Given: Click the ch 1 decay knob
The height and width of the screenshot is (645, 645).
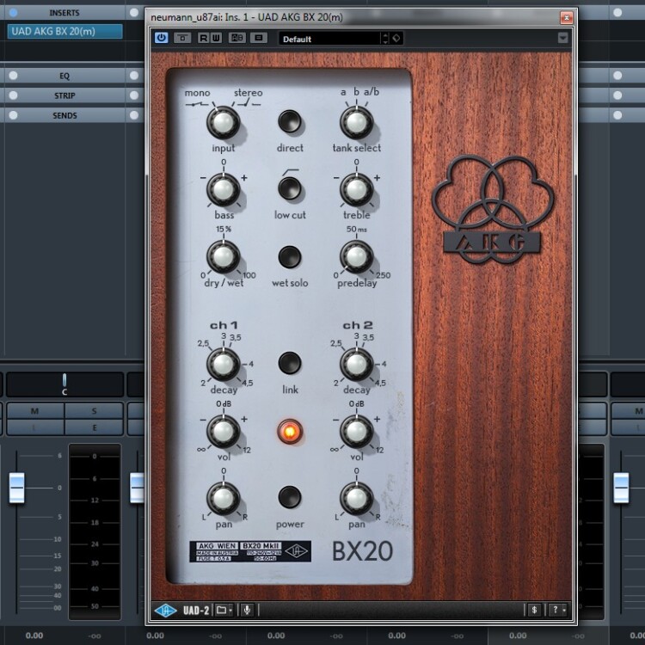Looking at the screenshot, I should pos(223,365).
